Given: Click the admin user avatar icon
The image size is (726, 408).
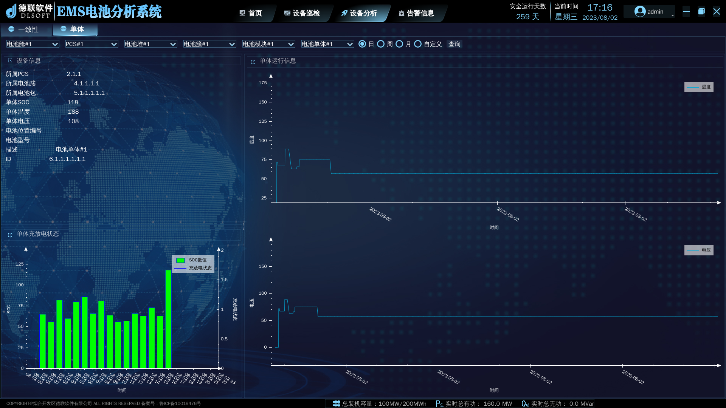Looking at the screenshot, I should click(x=640, y=12).
